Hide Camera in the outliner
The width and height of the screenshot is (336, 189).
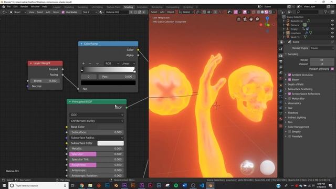coord(332,25)
